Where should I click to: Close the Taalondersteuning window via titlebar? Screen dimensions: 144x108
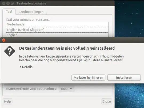(x=4, y=3)
